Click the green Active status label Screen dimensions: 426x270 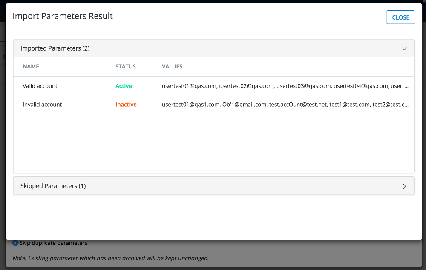pos(124,86)
